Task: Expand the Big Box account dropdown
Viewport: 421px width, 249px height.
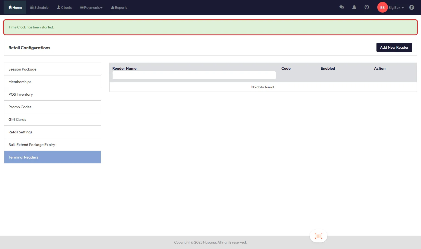Action: [396, 8]
